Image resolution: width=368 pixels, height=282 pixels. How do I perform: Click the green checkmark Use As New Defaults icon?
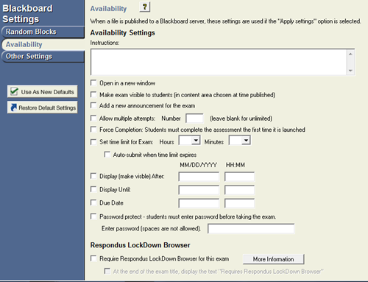[x=14, y=91]
